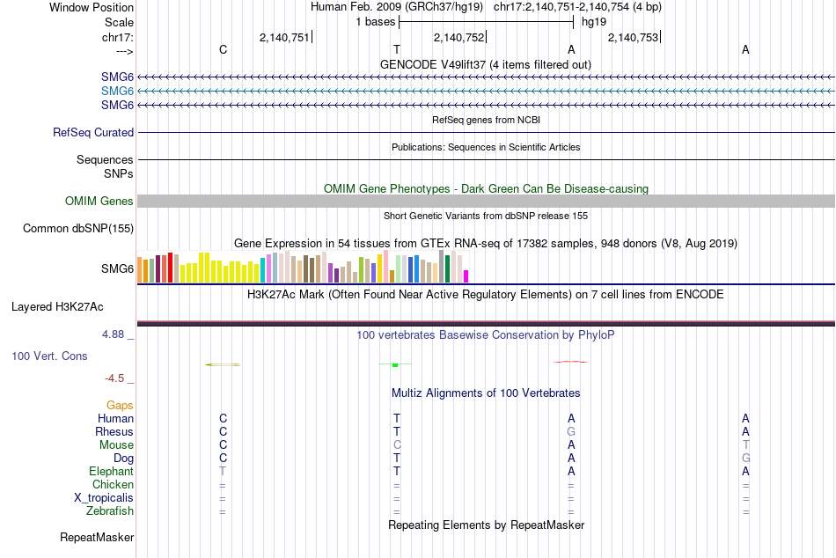This screenshot has width=836, height=558.
Task: Click the '1 bases' scale bar label
Action: tap(376, 22)
